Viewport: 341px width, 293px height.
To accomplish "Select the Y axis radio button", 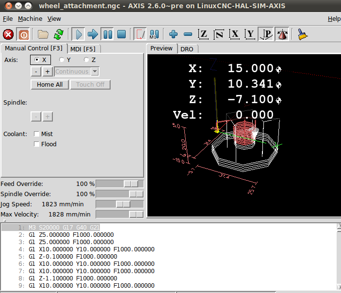I will pyautogui.click(x=62, y=60).
